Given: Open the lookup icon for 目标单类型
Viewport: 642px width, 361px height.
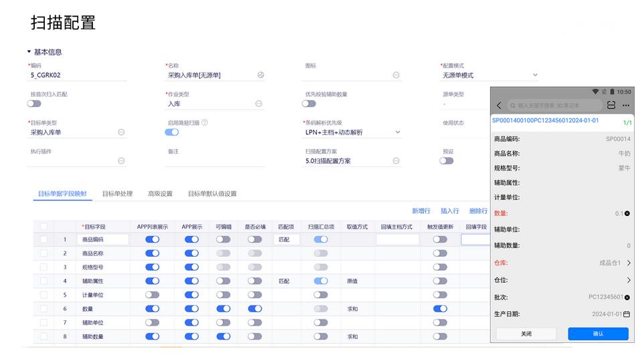Looking at the screenshot, I should 121,132.
